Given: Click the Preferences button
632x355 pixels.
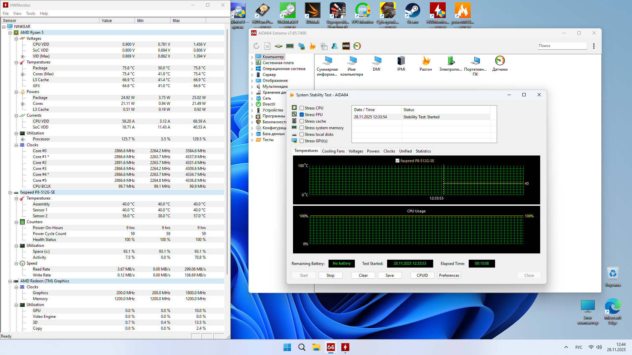Looking at the screenshot, I should pos(449,275).
